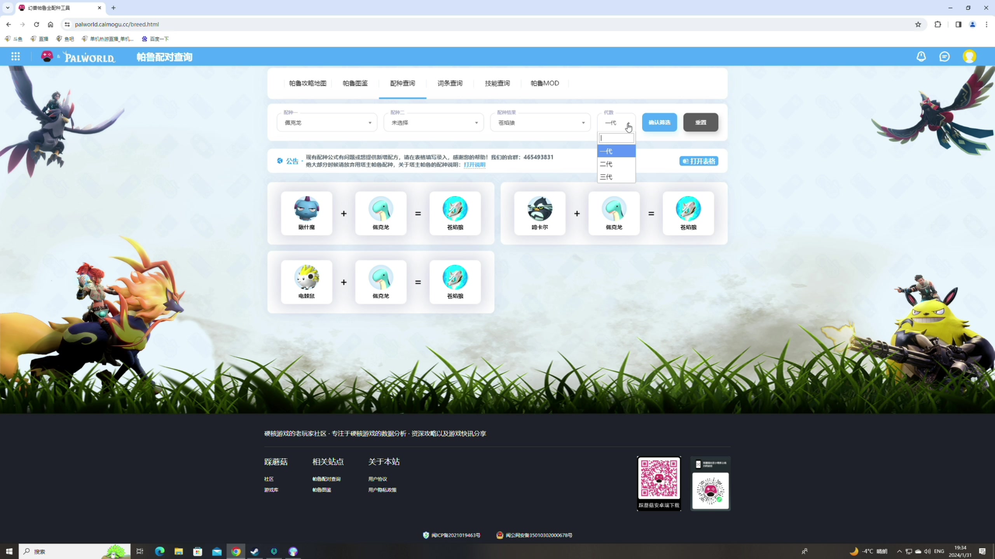The width and height of the screenshot is (995, 559).
Task: Click the browser home icon
Action: [51, 24]
